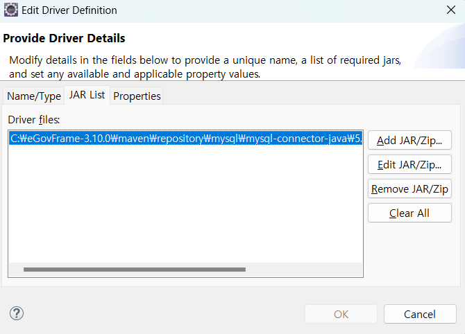Select the mysql-connector-java driver file entry
The image size is (465, 334).
pyautogui.click(x=185, y=139)
